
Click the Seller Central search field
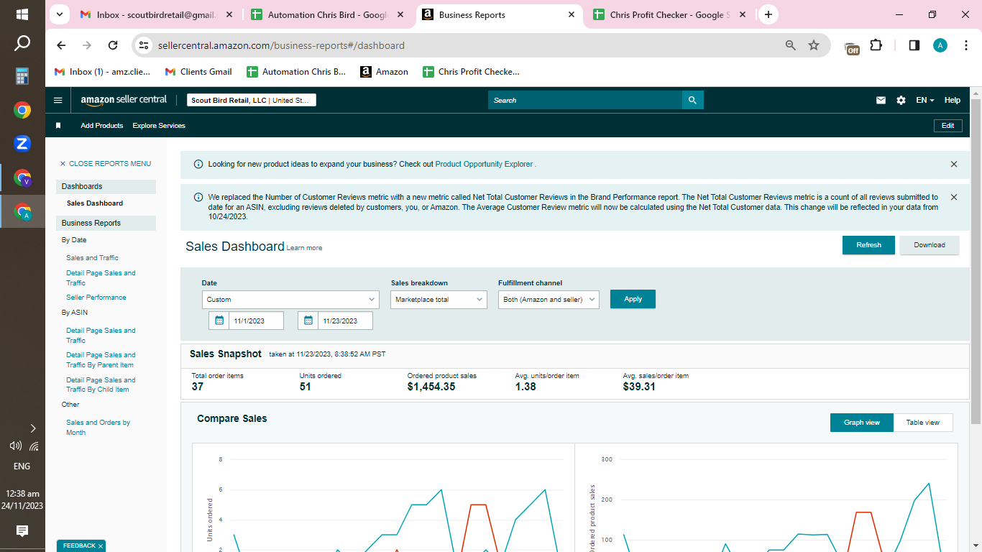(585, 101)
